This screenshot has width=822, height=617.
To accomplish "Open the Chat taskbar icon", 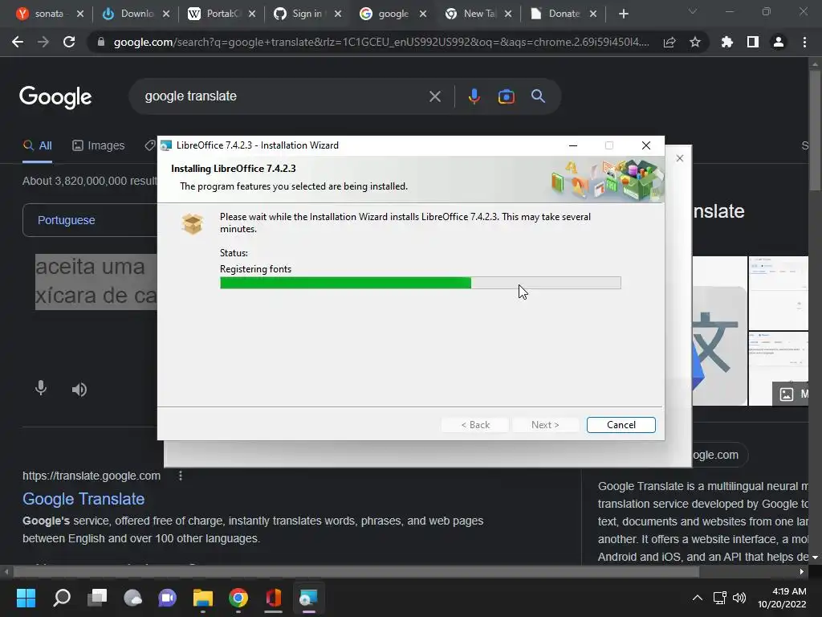I will tap(168, 598).
